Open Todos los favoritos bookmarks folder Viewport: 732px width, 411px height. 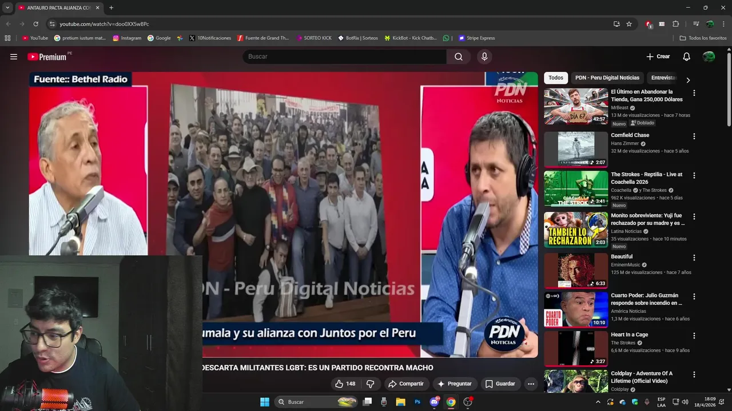703,38
